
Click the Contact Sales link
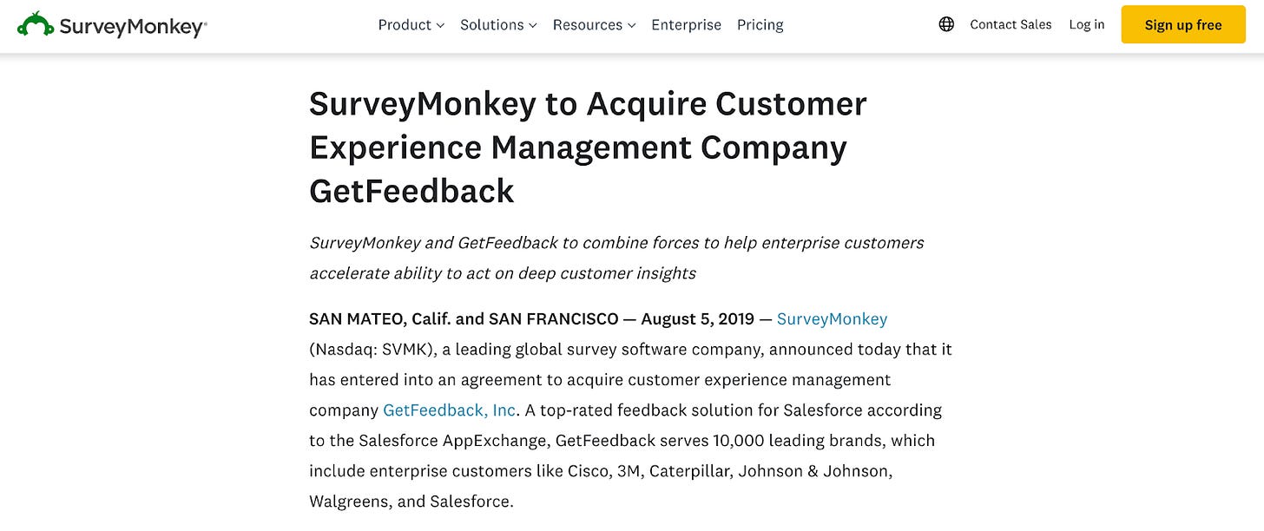1011,24
